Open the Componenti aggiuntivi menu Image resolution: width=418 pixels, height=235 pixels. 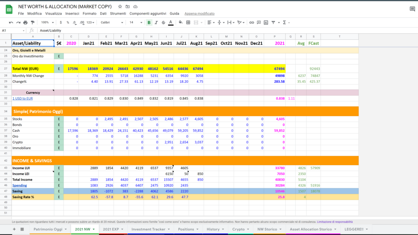point(148,14)
